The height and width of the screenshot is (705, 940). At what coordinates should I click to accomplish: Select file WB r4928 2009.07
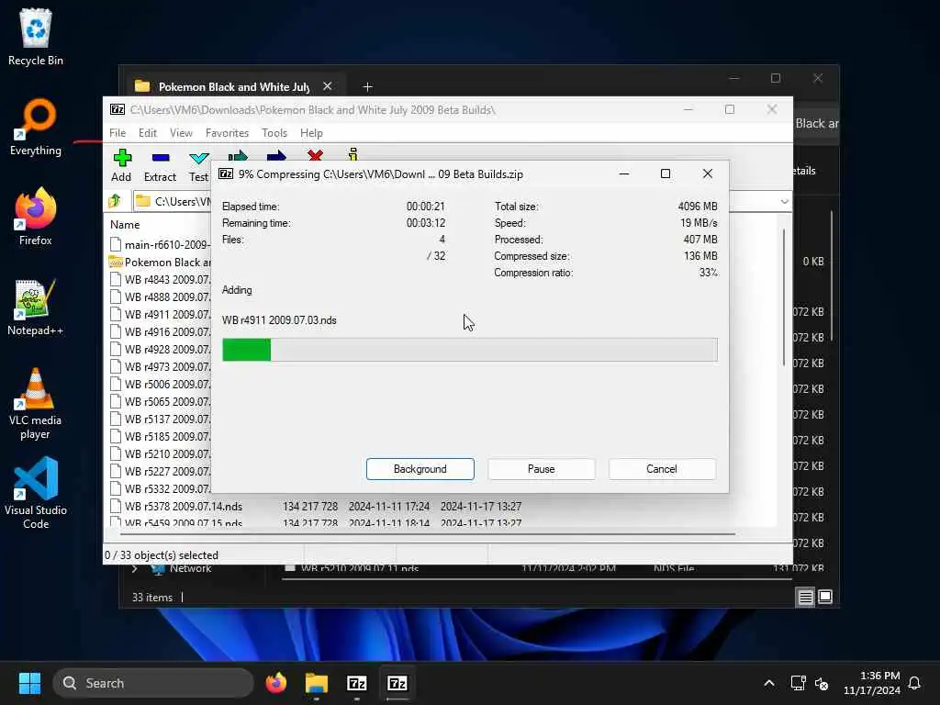pyautogui.click(x=160, y=349)
